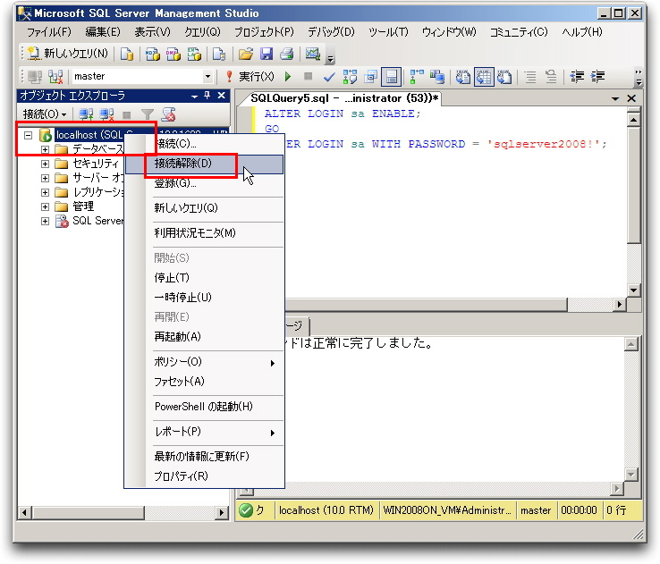Click the Print icon

pyautogui.click(x=287, y=54)
